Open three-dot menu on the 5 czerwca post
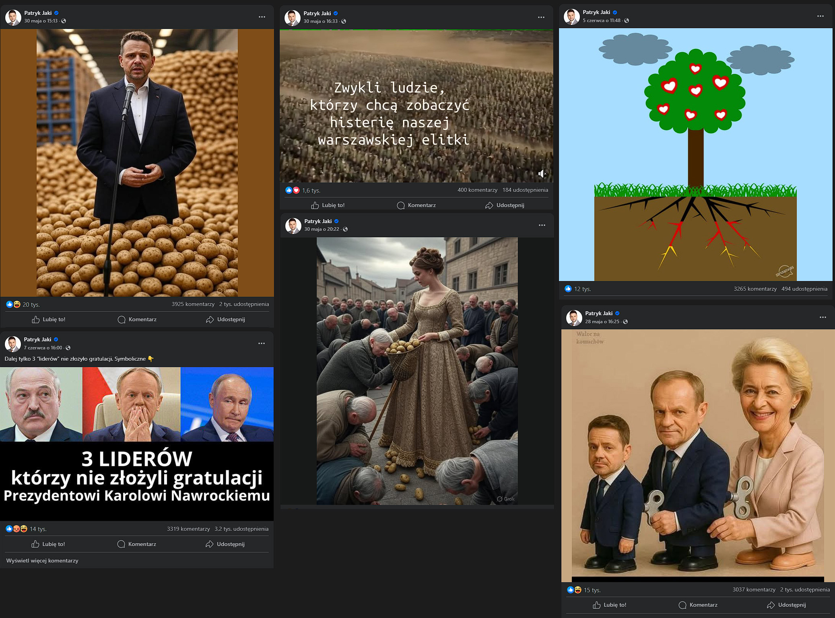835x618 pixels. [x=821, y=16]
